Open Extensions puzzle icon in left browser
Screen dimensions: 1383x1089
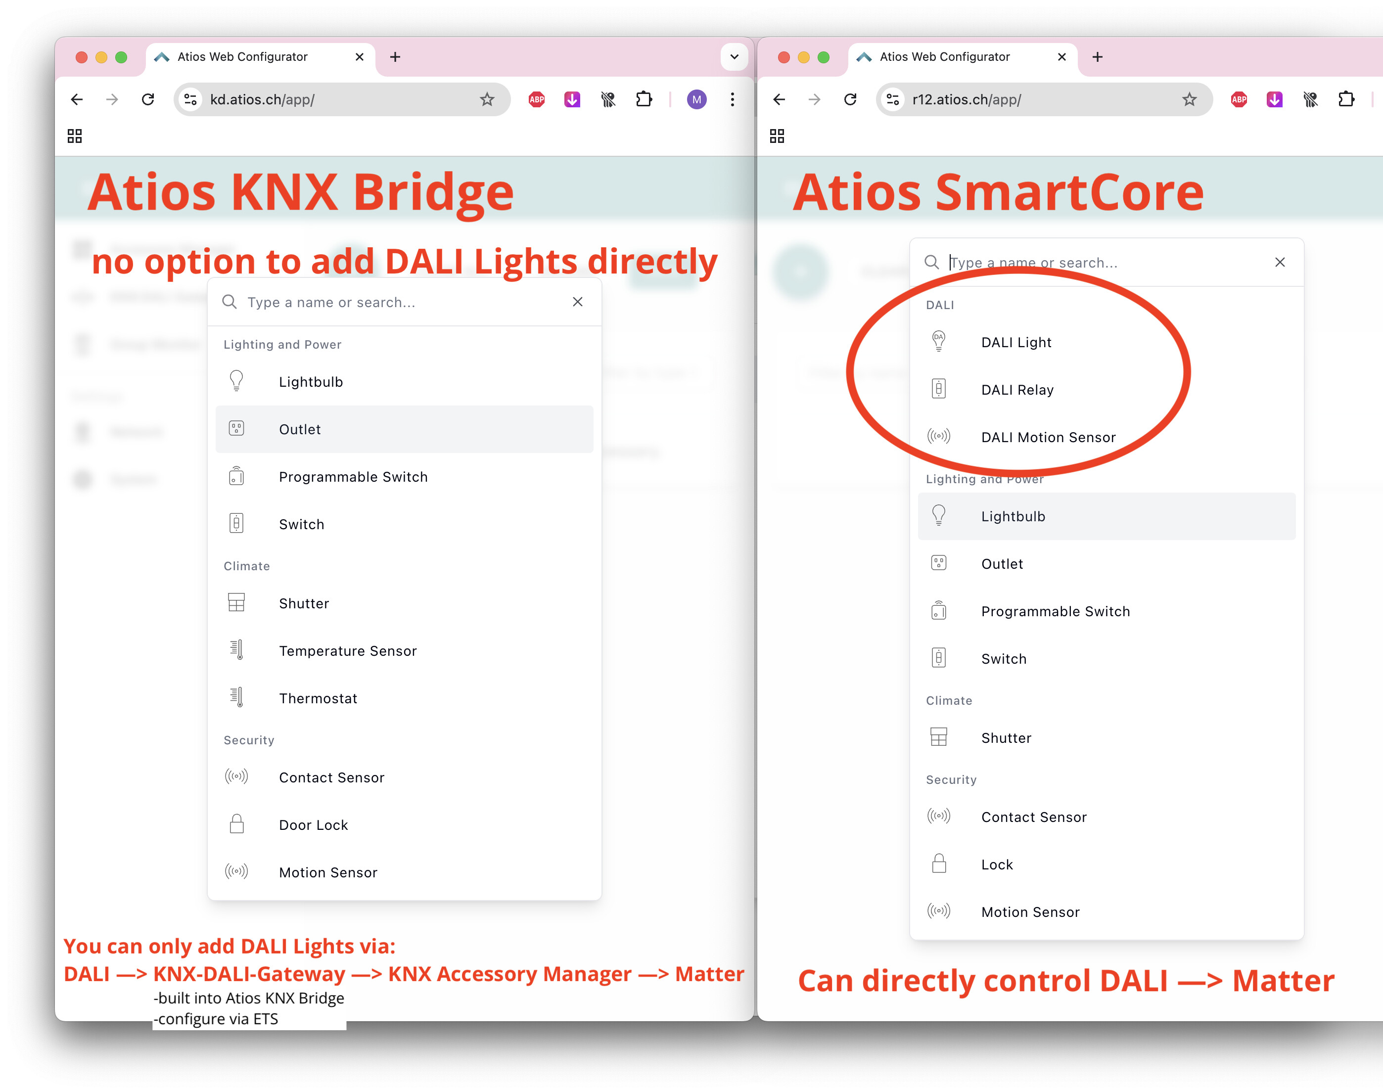tap(644, 99)
